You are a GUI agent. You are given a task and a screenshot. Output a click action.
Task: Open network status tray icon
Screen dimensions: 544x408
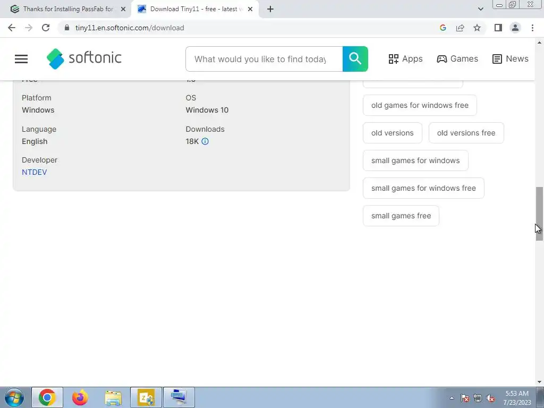pyautogui.click(x=478, y=398)
